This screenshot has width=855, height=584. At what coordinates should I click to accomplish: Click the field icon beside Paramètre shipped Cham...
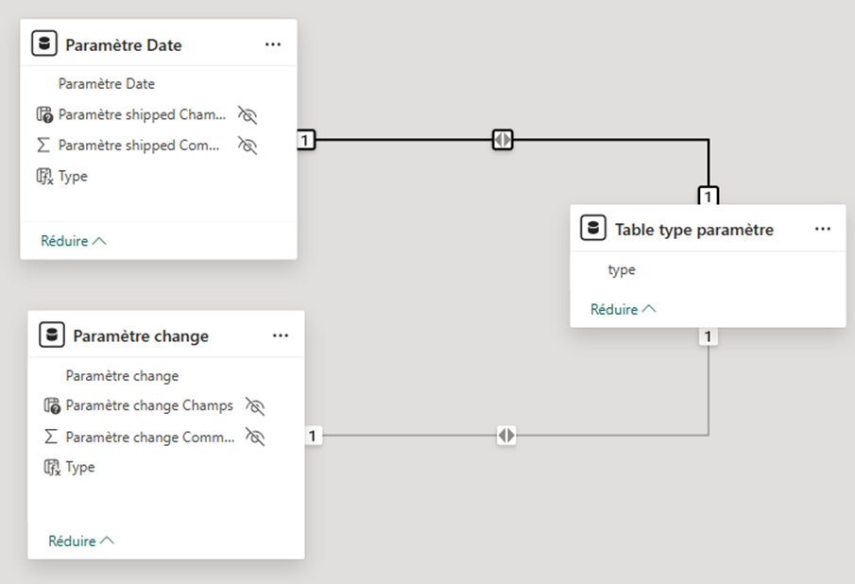coord(44,114)
